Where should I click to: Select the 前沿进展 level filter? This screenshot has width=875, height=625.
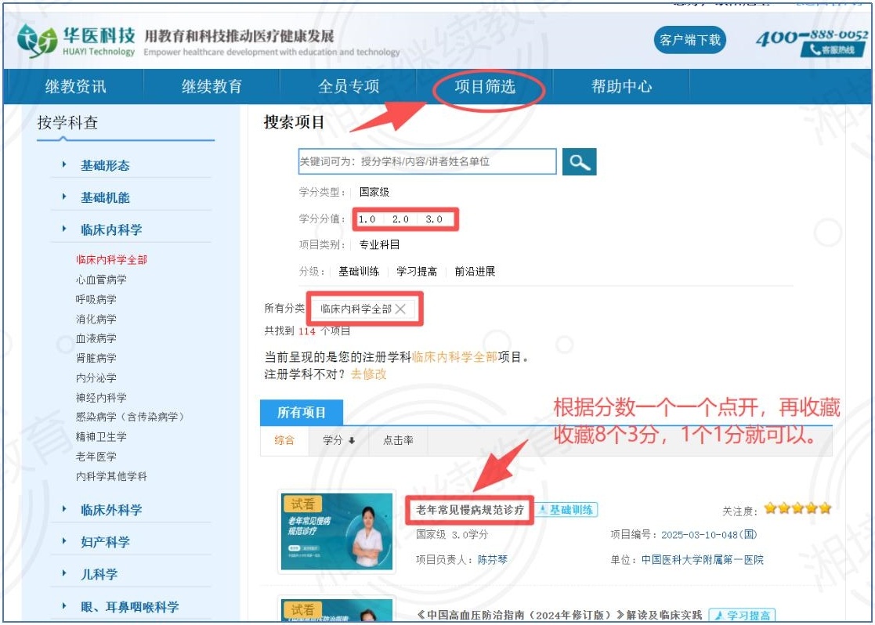475,272
